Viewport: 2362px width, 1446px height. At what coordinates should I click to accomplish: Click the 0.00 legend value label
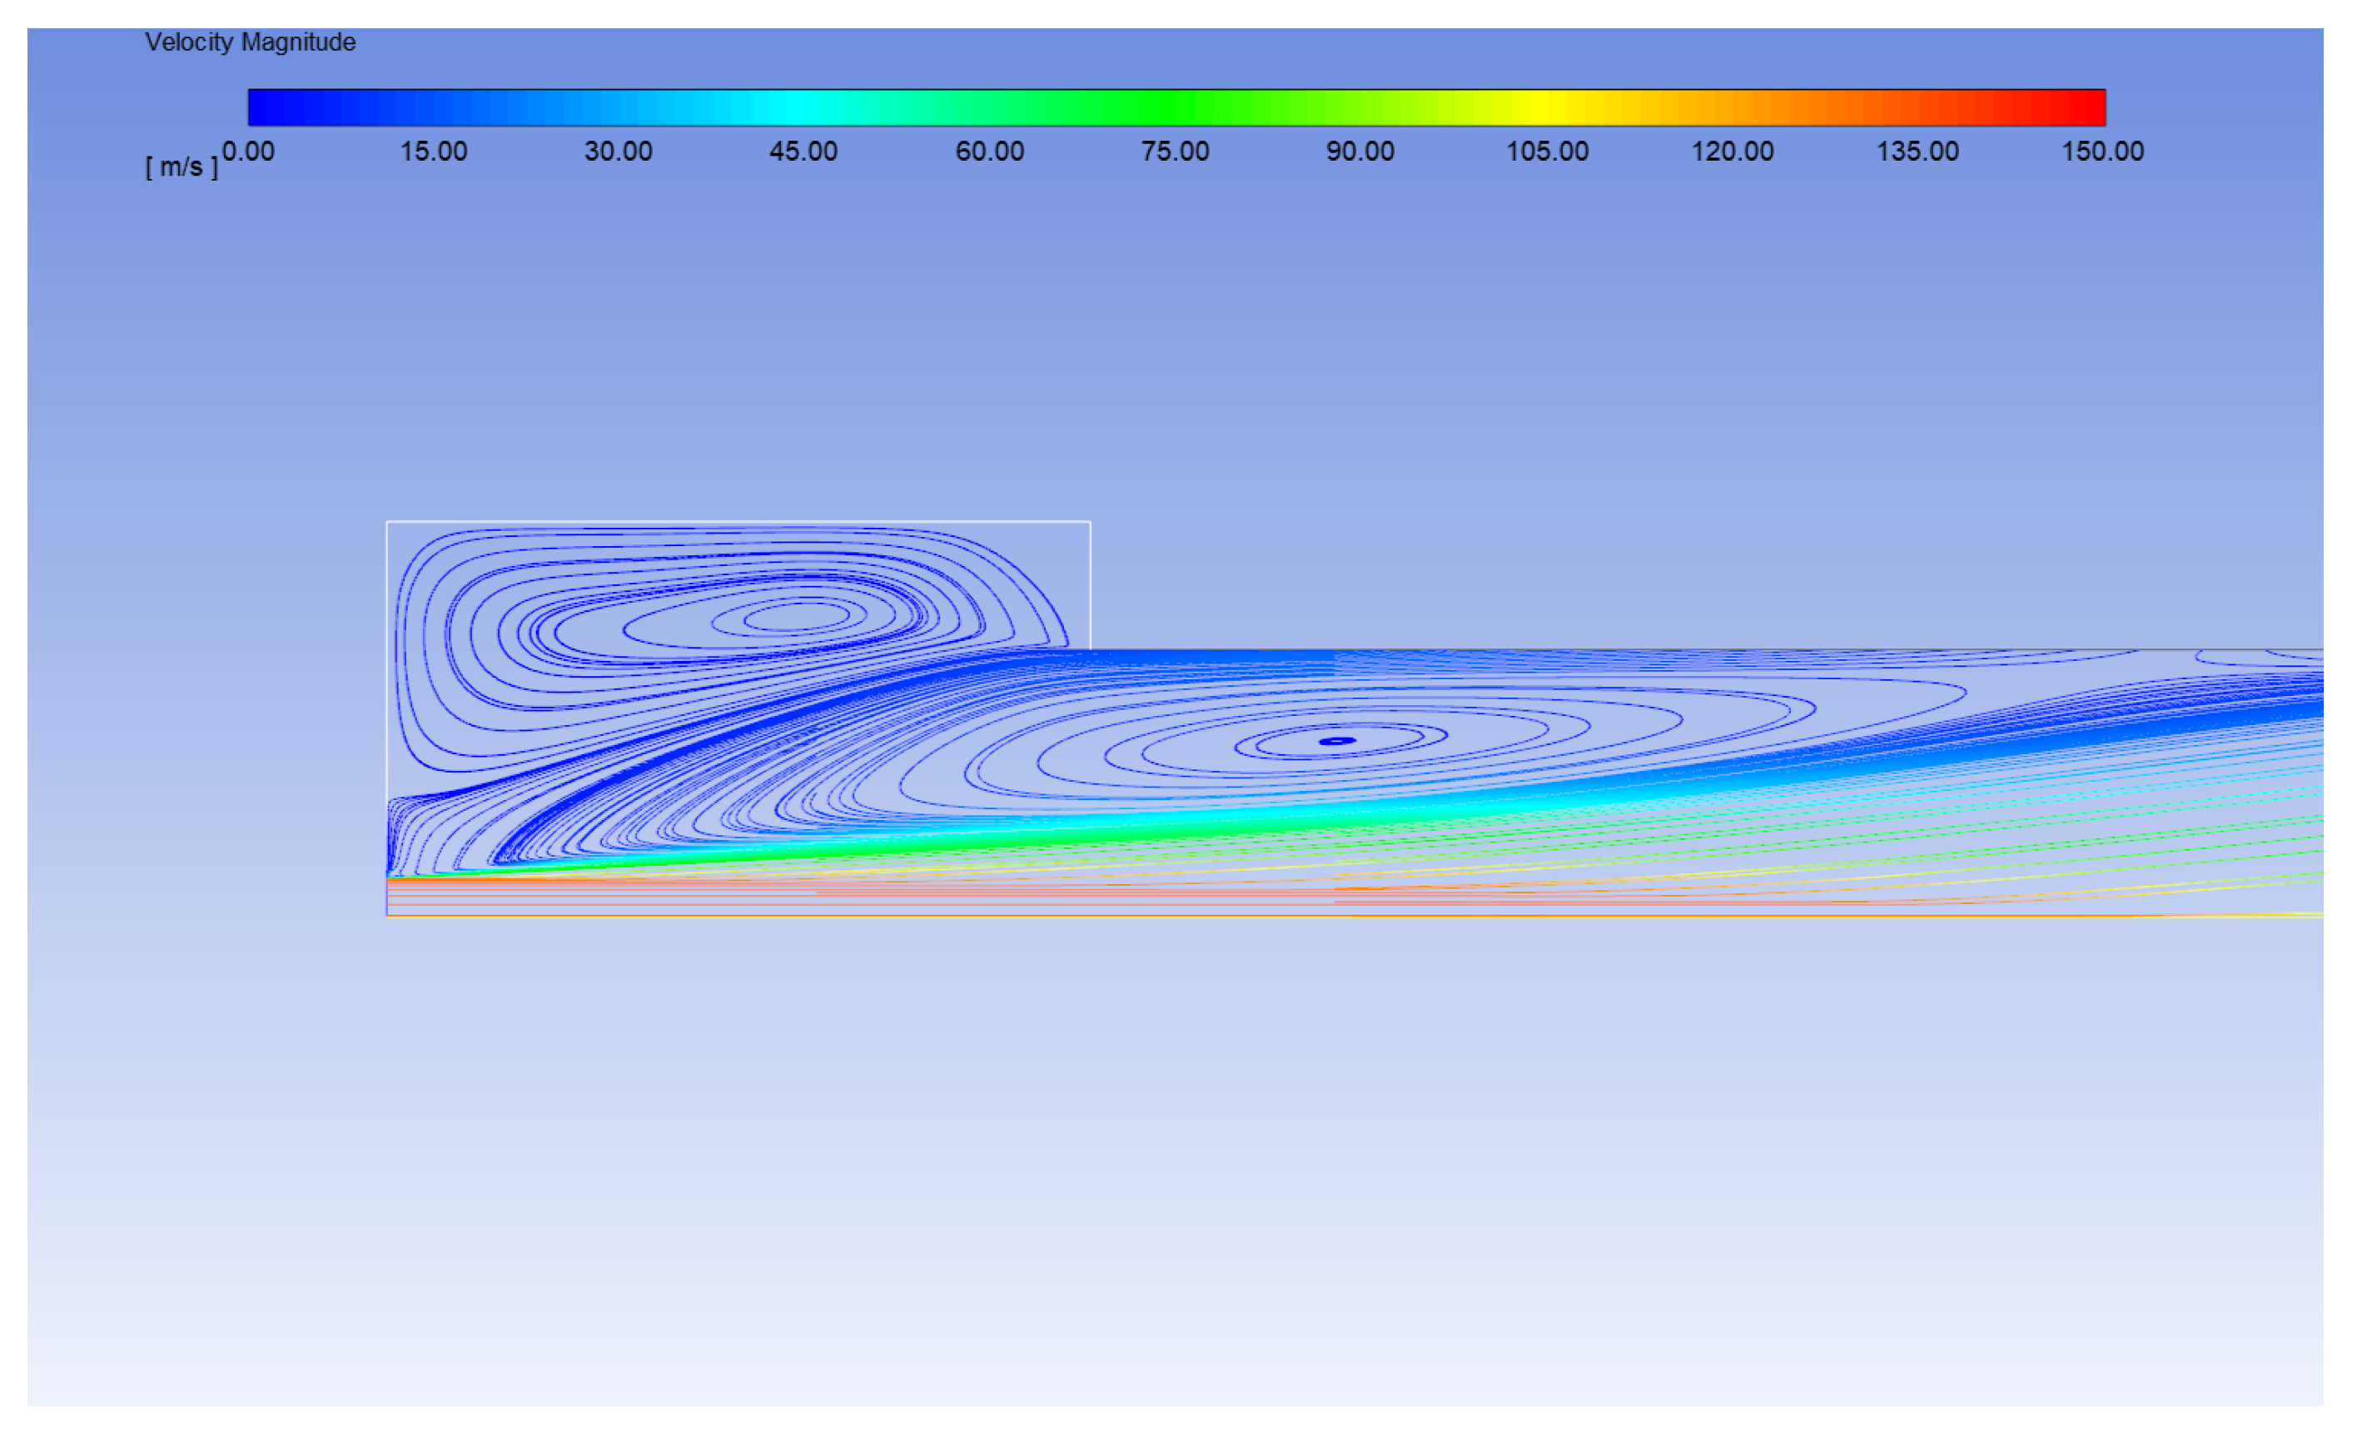(x=248, y=152)
